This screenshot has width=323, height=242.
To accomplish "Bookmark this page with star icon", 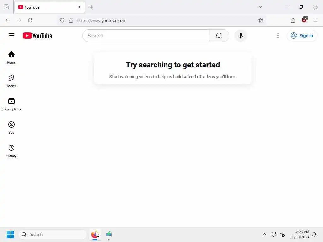I will [261, 20].
